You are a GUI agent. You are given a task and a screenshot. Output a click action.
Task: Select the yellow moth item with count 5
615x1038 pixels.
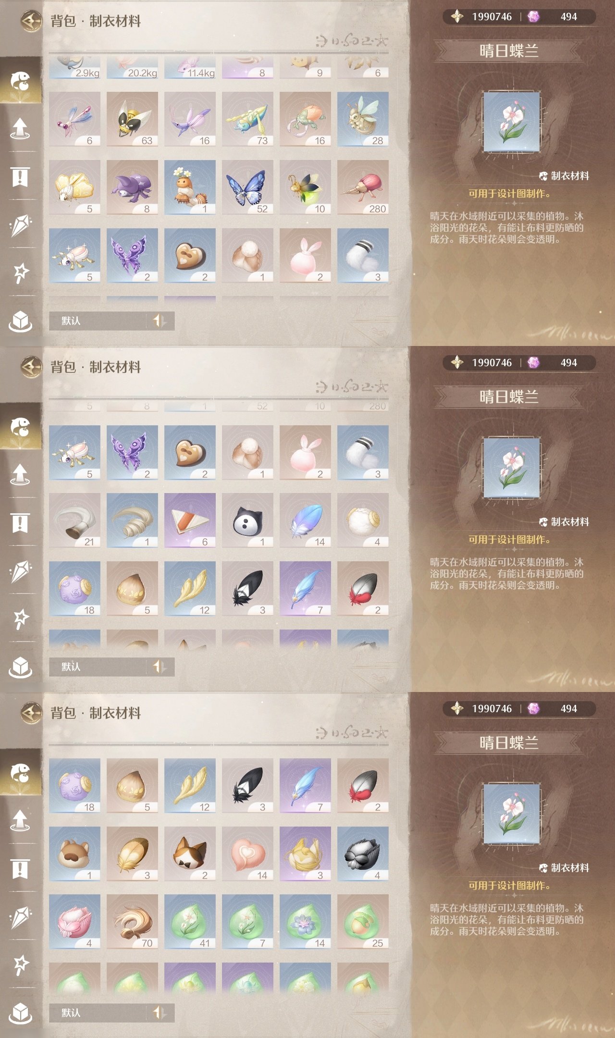coord(74,187)
